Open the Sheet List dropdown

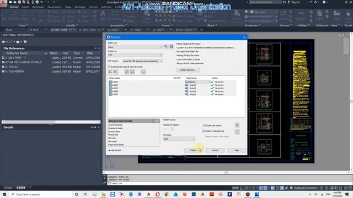pyautogui.click(x=135, y=47)
